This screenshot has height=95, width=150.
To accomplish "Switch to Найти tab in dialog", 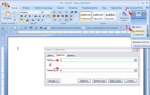I will tap(50, 55).
